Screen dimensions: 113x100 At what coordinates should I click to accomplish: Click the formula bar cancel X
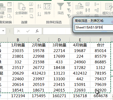coord(19,31)
